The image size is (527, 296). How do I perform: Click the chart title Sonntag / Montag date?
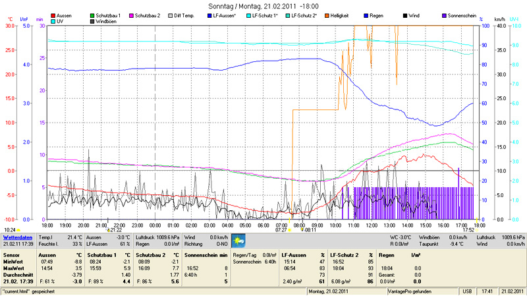click(263, 5)
